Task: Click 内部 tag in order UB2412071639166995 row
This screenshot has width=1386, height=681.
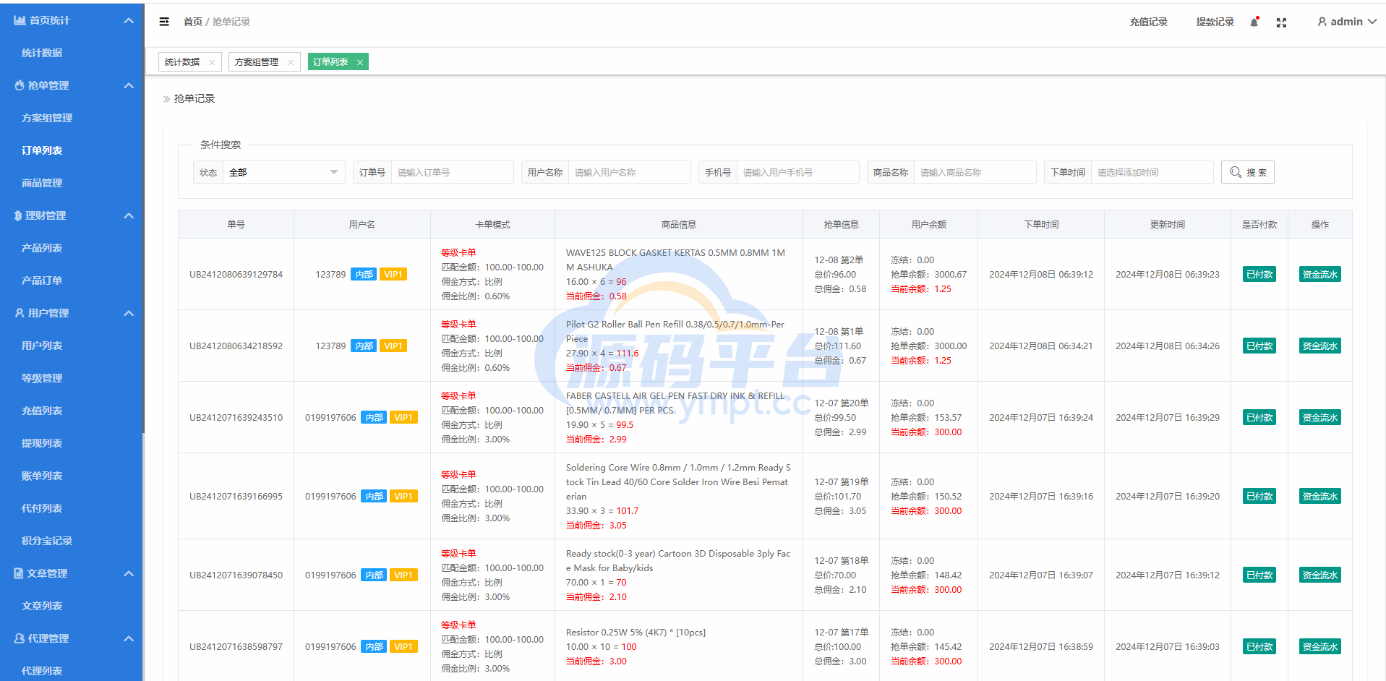Action: click(375, 497)
